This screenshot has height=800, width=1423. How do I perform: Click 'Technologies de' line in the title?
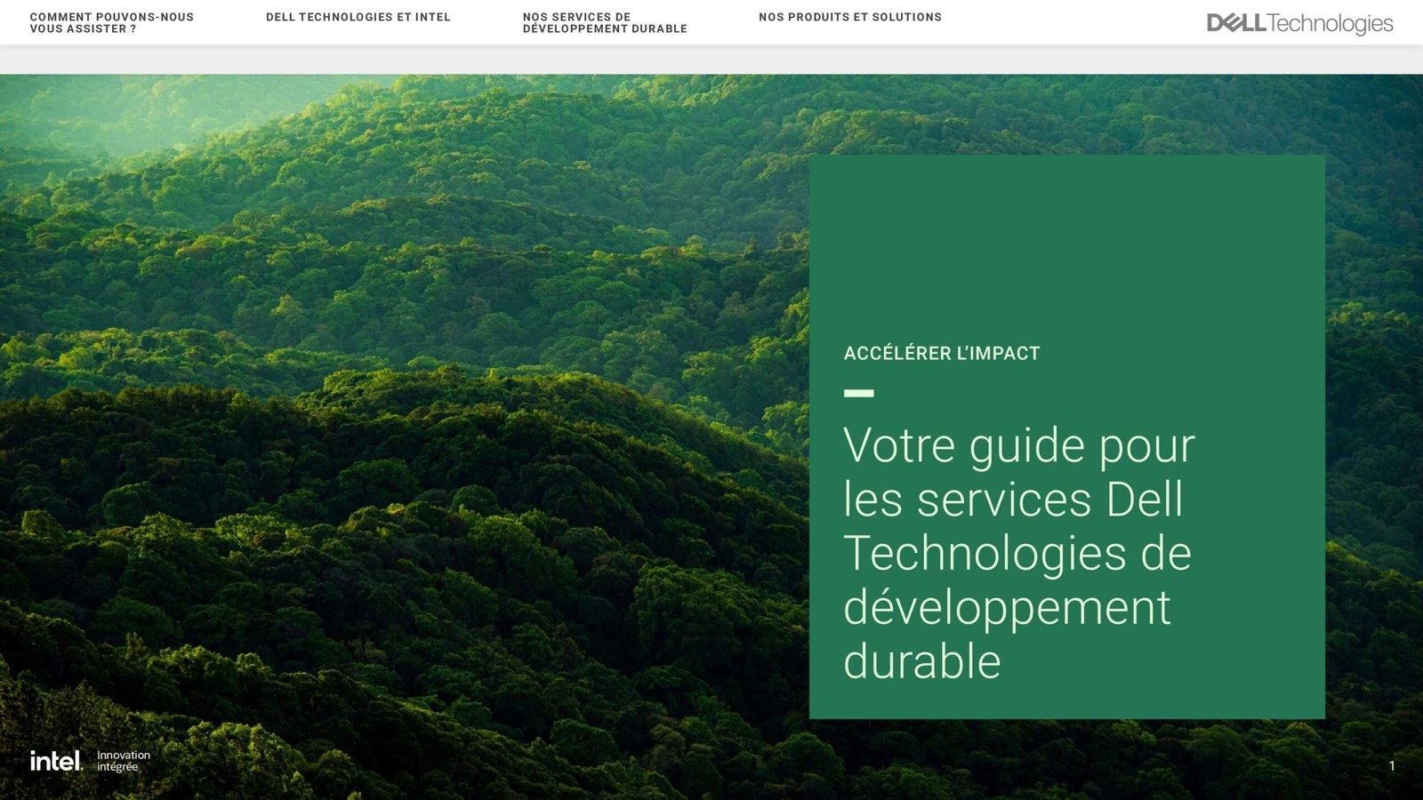pyautogui.click(x=1017, y=553)
